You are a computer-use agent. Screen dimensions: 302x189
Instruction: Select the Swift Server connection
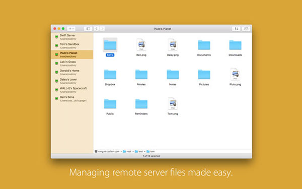72,37
